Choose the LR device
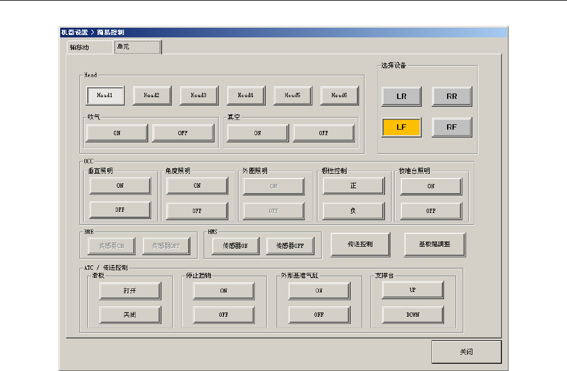The width and height of the screenshot is (567, 371). point(401,97)
